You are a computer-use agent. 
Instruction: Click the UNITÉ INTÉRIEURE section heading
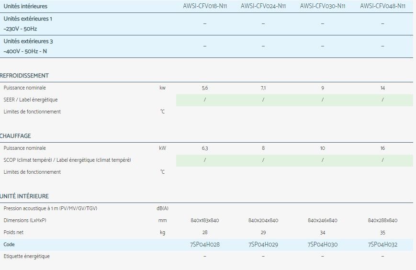click(24, 196)
